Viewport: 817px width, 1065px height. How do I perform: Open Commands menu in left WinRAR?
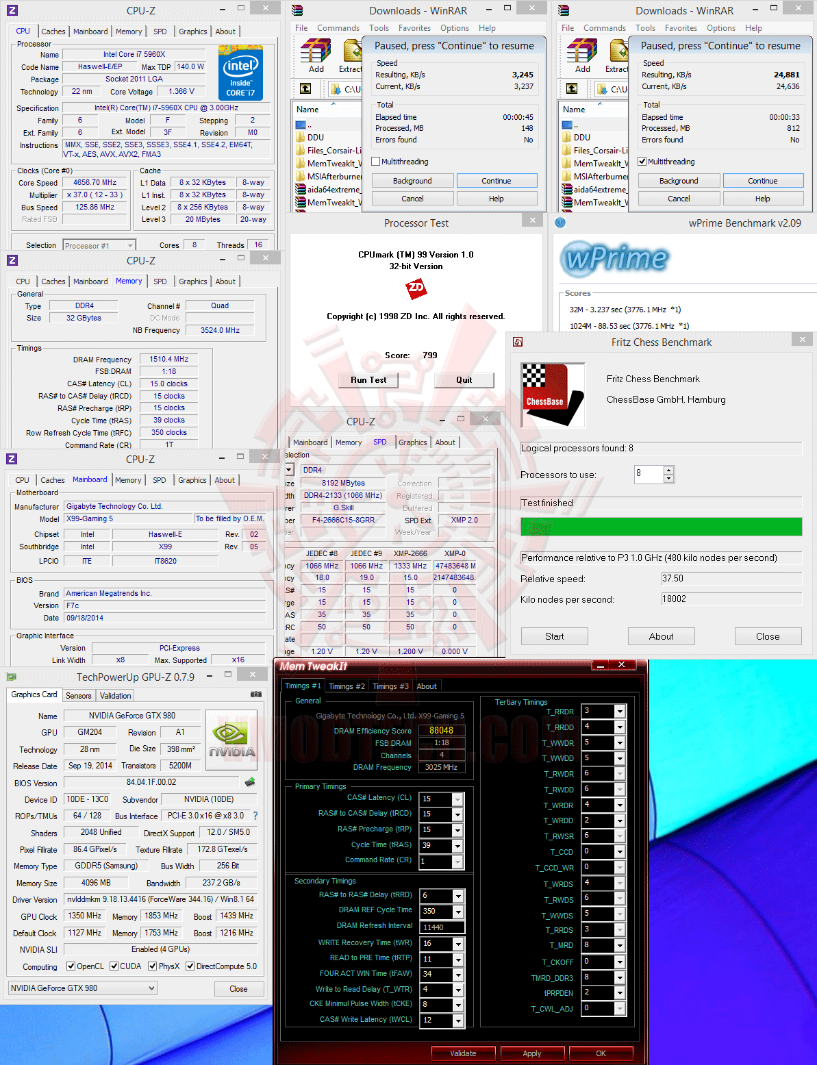(x=338, y=28)
